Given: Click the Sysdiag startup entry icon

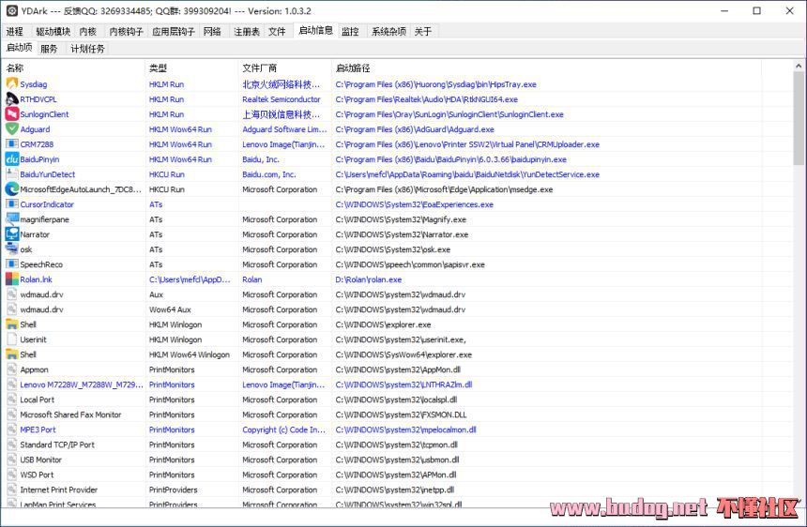Looking at the screenshot, I should (x=12, y=84).
